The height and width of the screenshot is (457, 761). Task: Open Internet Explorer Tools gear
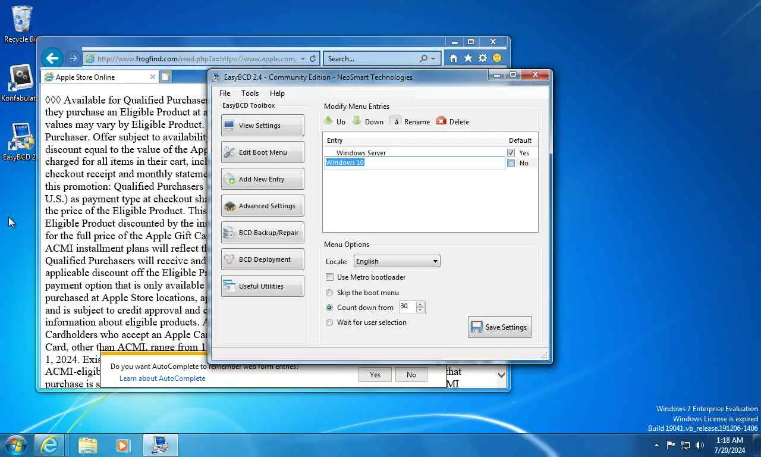pyautogui.click(x=482, y=58)
